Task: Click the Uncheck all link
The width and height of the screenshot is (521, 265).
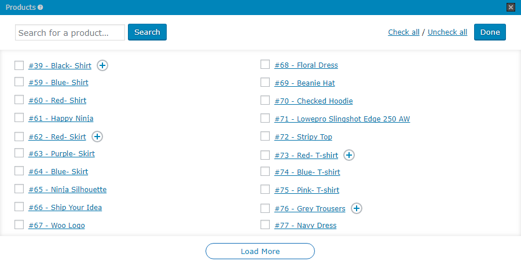Action: coord(447,32)
